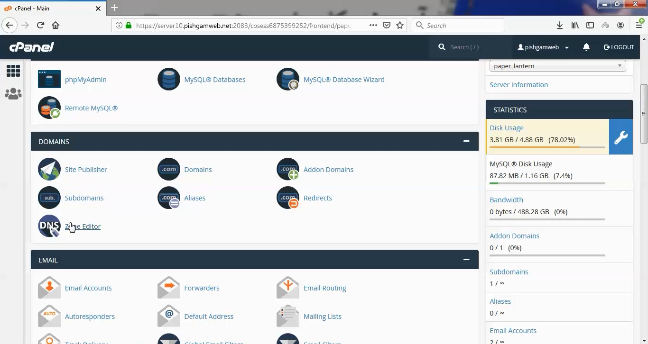Collapse the EMAIL section
The image size is (648, 344).
pos(466,259)
